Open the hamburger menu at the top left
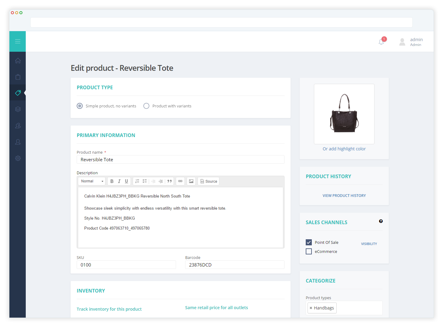The height and width of the screenshot is (327, 443). pyautogui.click(x=17, y=41)
